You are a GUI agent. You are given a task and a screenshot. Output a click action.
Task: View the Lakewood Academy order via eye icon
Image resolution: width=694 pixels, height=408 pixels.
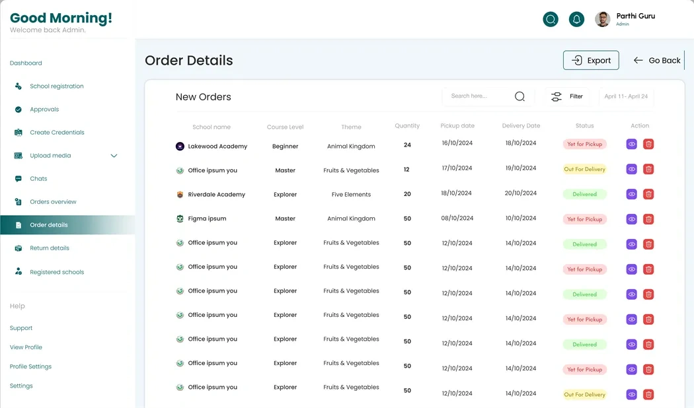tap(632, 144)
